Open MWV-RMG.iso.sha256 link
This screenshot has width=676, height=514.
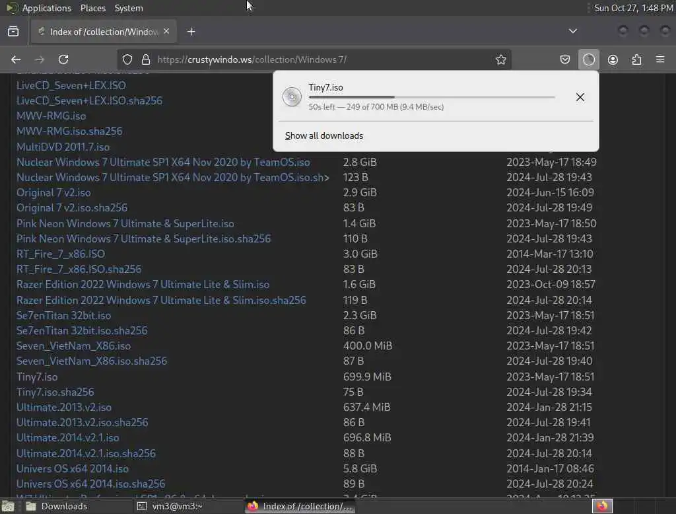point(69,131)
